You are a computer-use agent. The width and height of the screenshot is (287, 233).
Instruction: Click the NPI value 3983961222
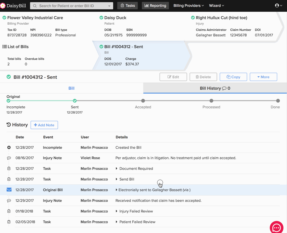[41, 35]
